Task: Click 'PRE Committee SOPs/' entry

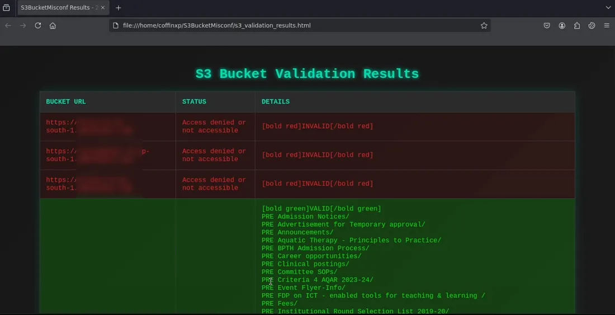Action: [x=300, y=272]
